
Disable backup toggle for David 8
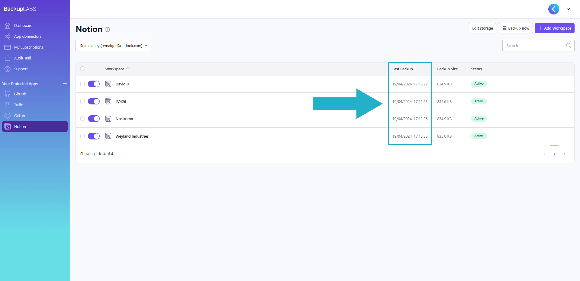pyautogui.click(x=94, y=84)
